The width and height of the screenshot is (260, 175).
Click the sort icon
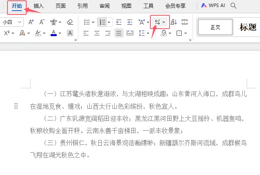[x=174, y=22]
